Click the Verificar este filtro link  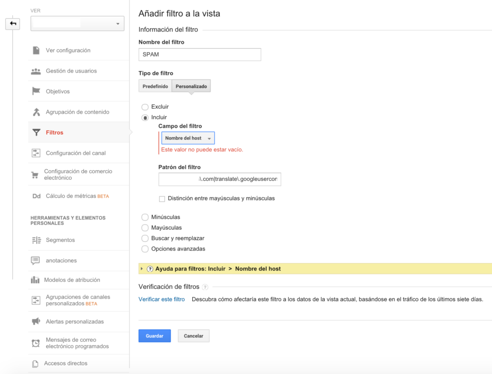click(x=161, y=299)
